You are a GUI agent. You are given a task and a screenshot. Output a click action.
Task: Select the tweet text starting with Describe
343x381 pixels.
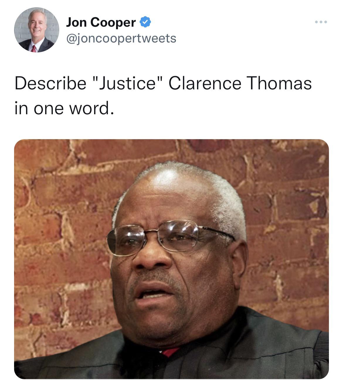coord(163,95)
